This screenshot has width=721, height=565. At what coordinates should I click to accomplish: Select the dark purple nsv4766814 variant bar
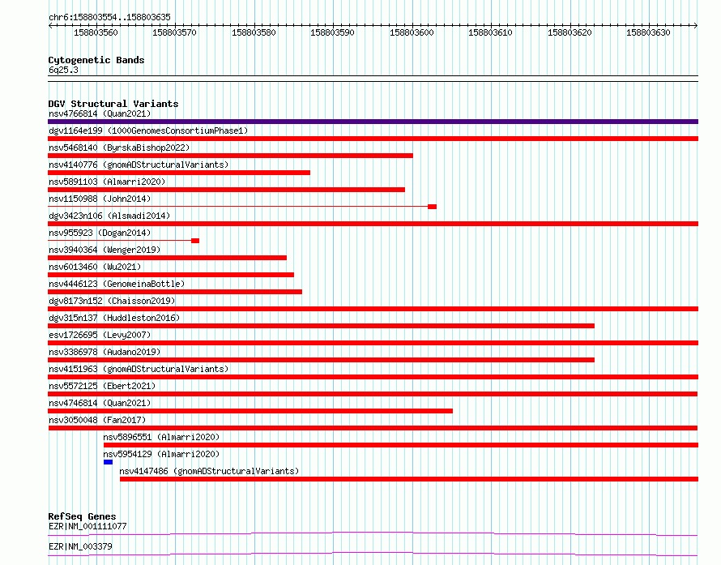coord(373,122)
